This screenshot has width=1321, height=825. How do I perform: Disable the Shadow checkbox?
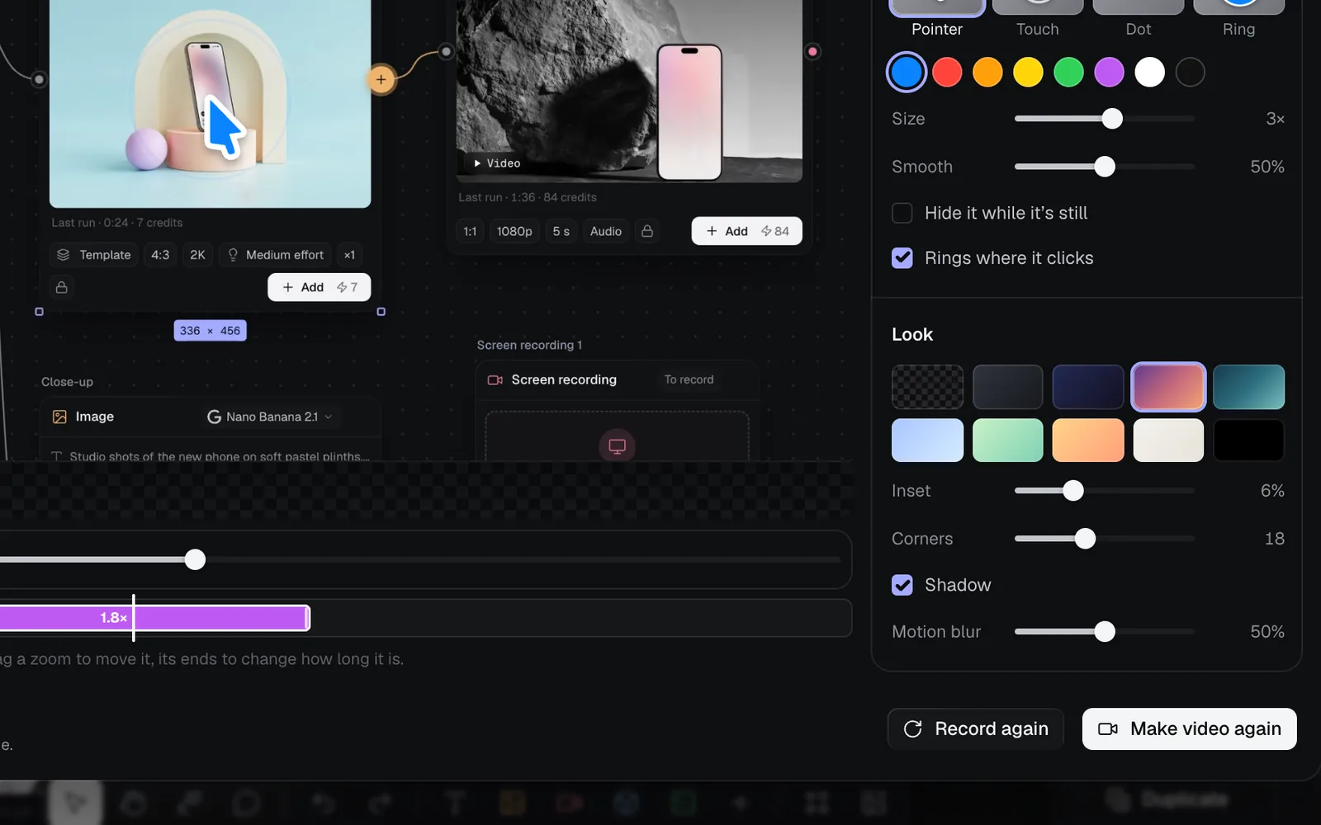click(x=902, y=585)
